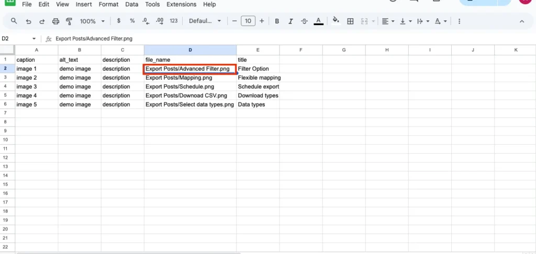Open the text color picker
This screenshot has height=254, width=536.
(x=318, y=21)
